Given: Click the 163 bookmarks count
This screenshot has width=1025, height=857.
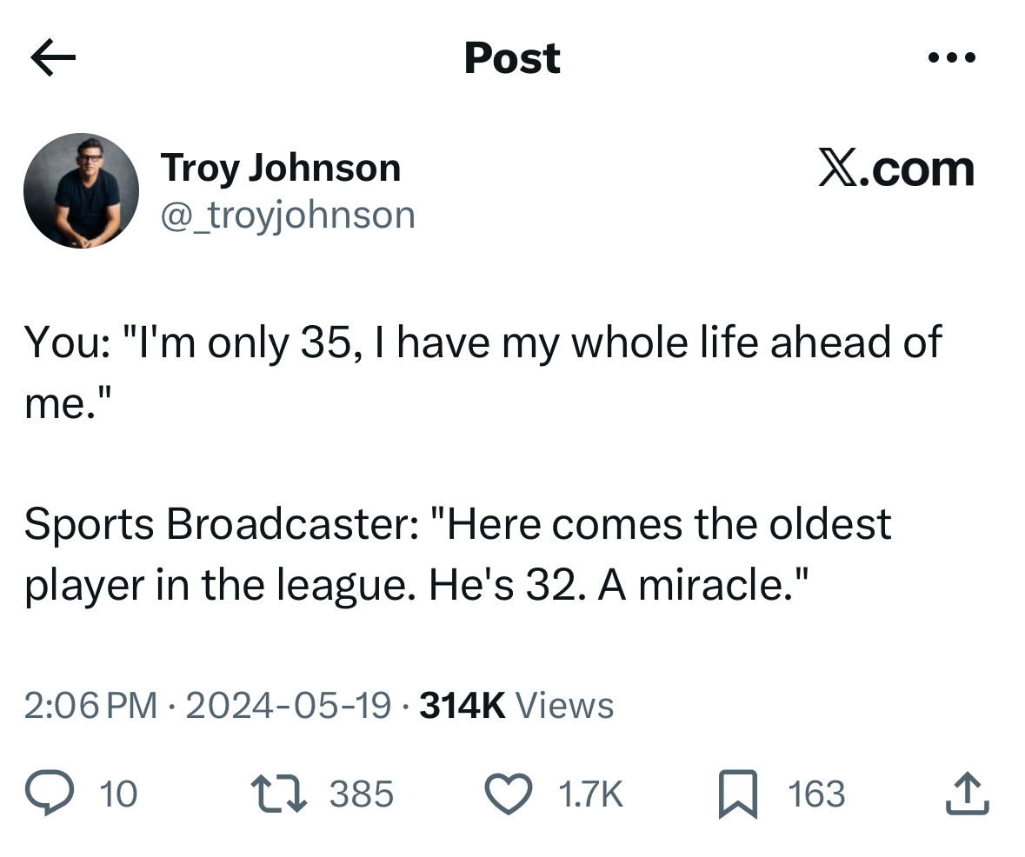Looking at the screenshot, I should 815,794.
